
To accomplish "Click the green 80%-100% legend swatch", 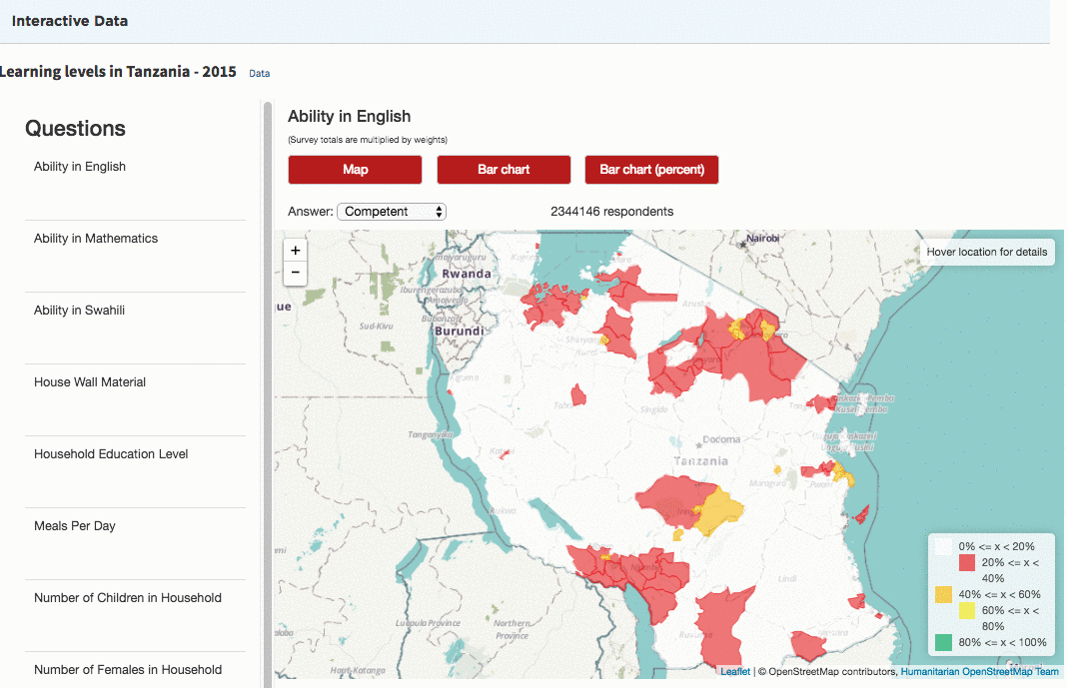I will (943, 642).
